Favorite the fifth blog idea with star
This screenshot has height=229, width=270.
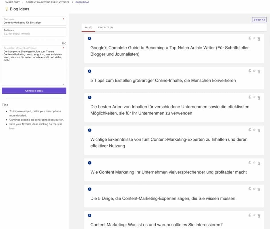pos(254,163)
